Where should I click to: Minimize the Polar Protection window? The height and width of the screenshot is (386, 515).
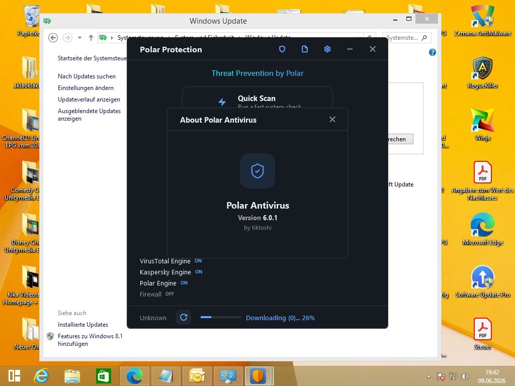point(350,49)
